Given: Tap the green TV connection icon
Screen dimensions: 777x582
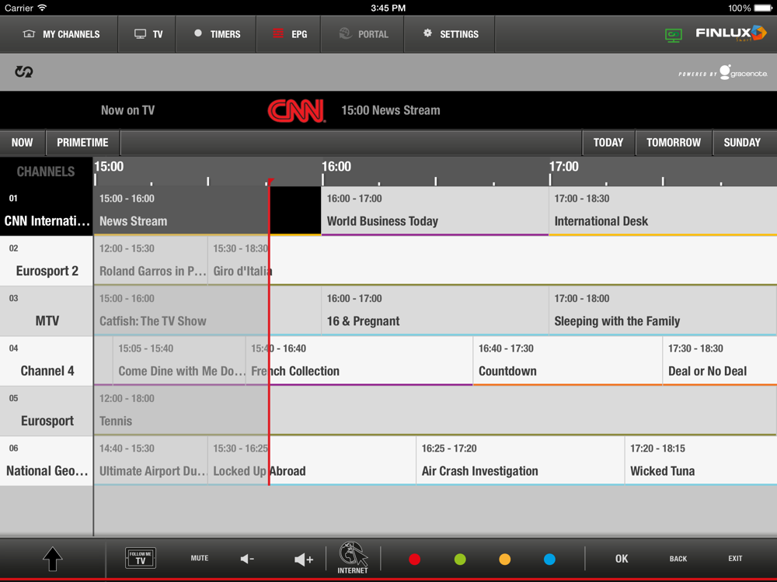Looking at the screenshot, I should pyautogui.click(x=673, y=35).
